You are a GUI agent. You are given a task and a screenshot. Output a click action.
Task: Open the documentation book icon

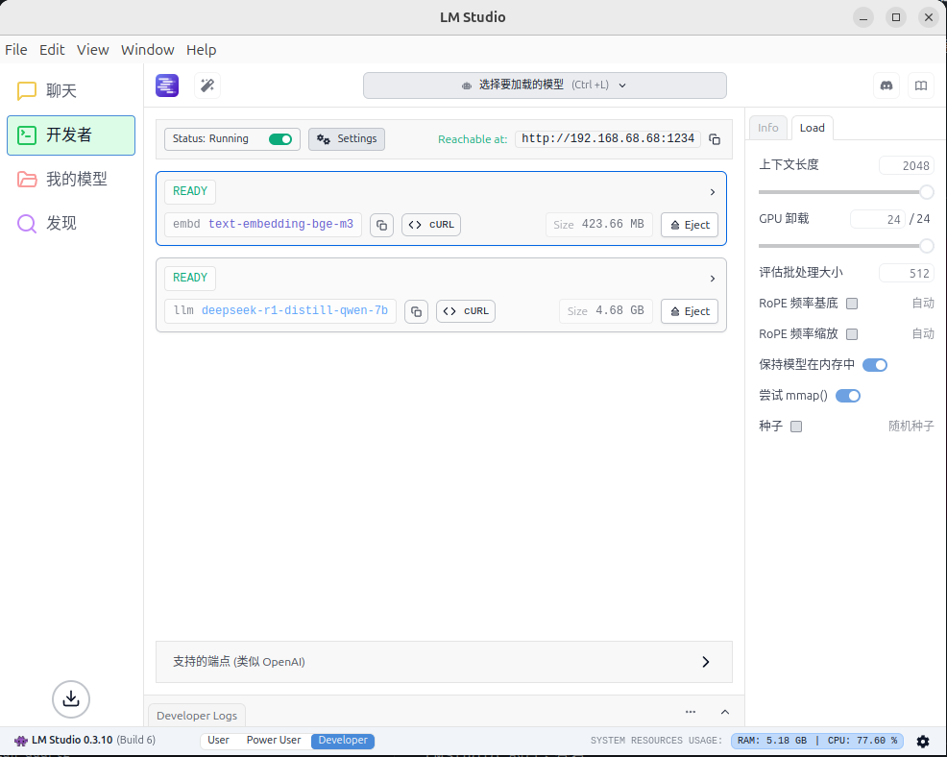pyautogui.click(x=920, y=85)
